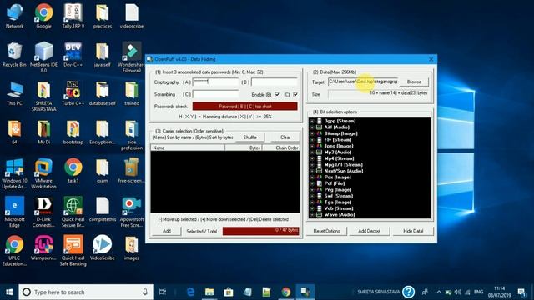The width and height of the screenshot is (534, 300).
Task: Click the Add carrier button
Action: (167, 231)
